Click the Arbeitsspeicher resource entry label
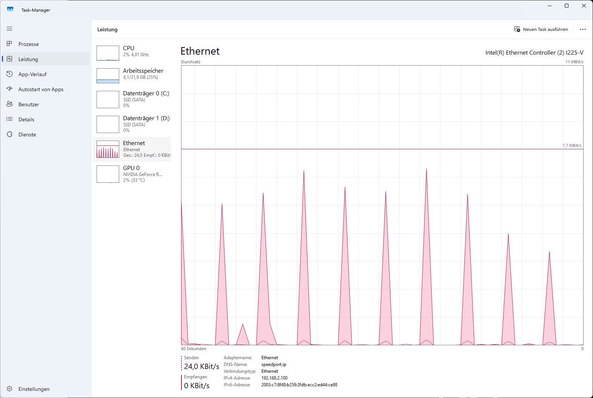Viewport: 593px width, 398px height. coord(143,71)
